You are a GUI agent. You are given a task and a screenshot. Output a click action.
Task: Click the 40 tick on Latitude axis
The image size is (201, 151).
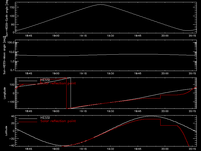tap(13, 117)
